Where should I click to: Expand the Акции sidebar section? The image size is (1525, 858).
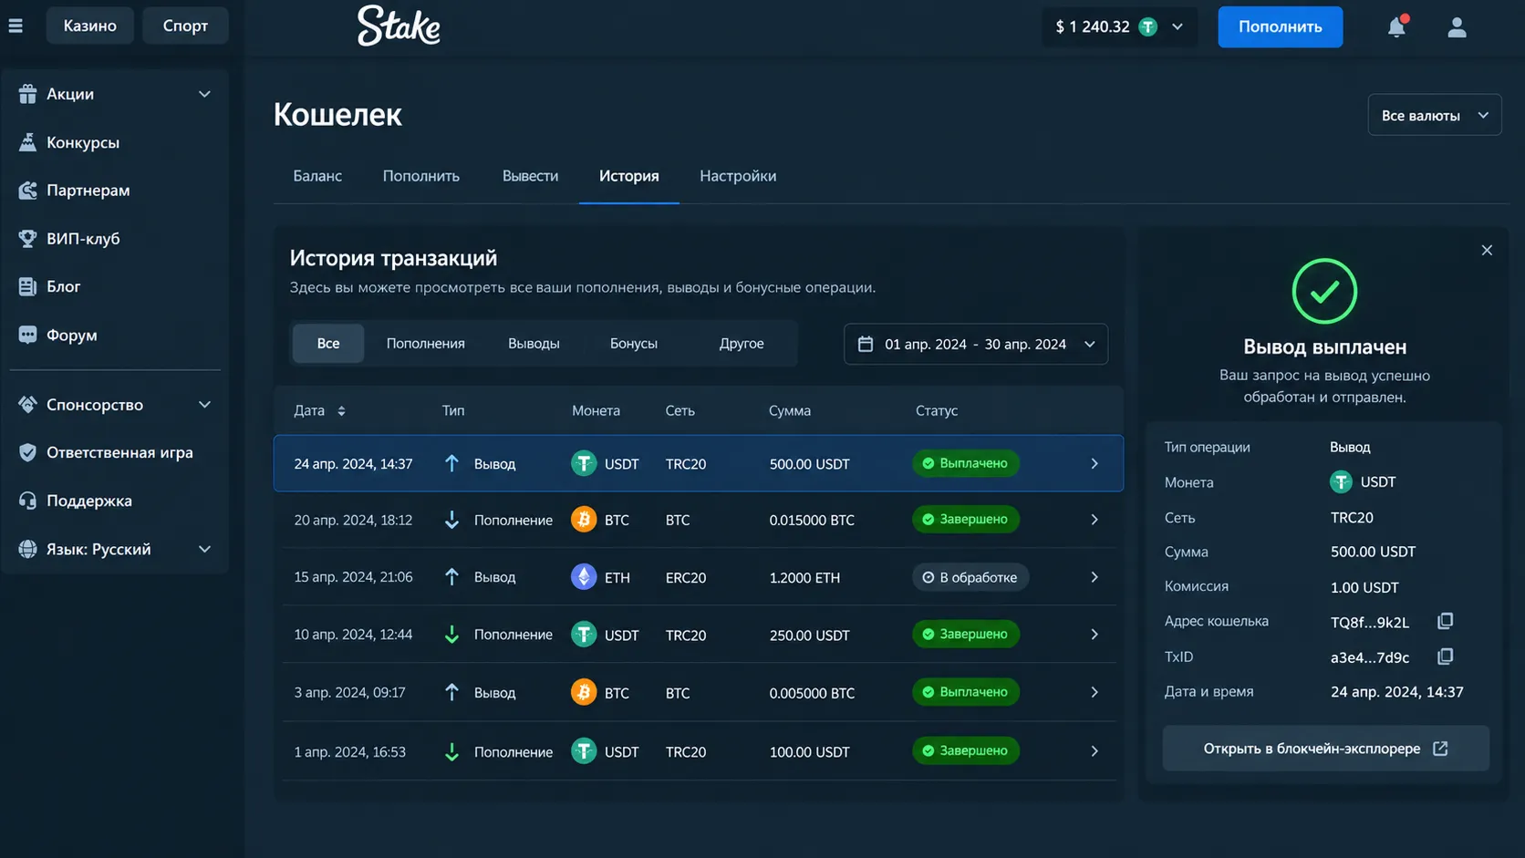coord(204,94)
